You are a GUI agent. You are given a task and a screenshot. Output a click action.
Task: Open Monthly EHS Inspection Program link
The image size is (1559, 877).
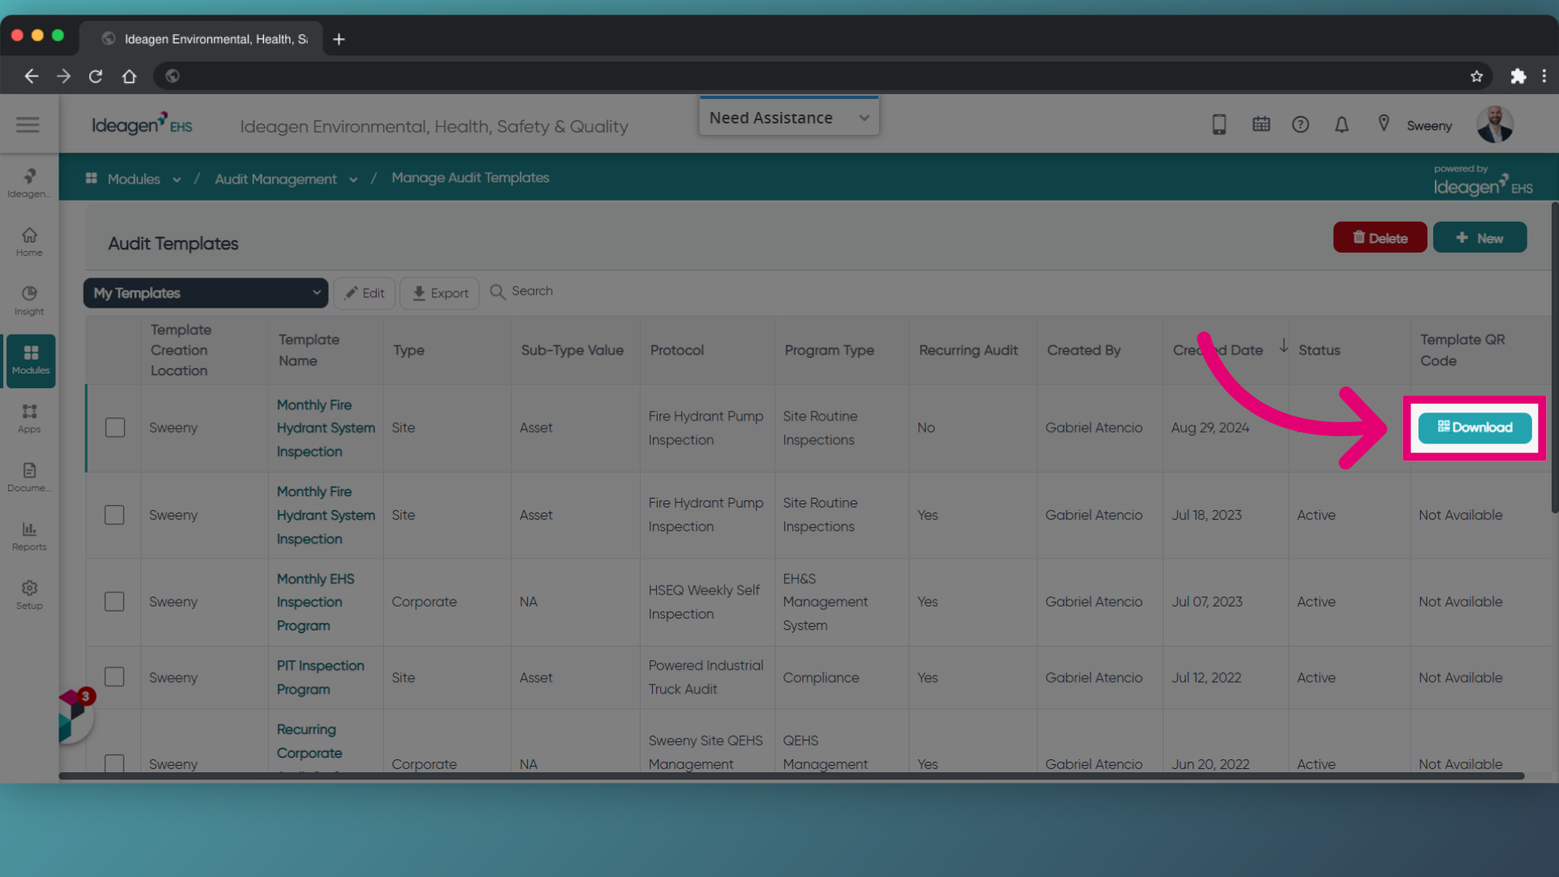click(x=315, y=602)
